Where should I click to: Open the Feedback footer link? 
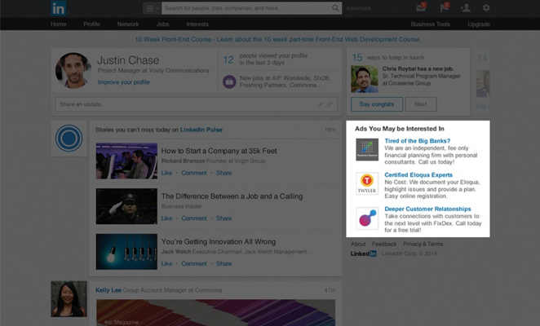coord(384,244)
